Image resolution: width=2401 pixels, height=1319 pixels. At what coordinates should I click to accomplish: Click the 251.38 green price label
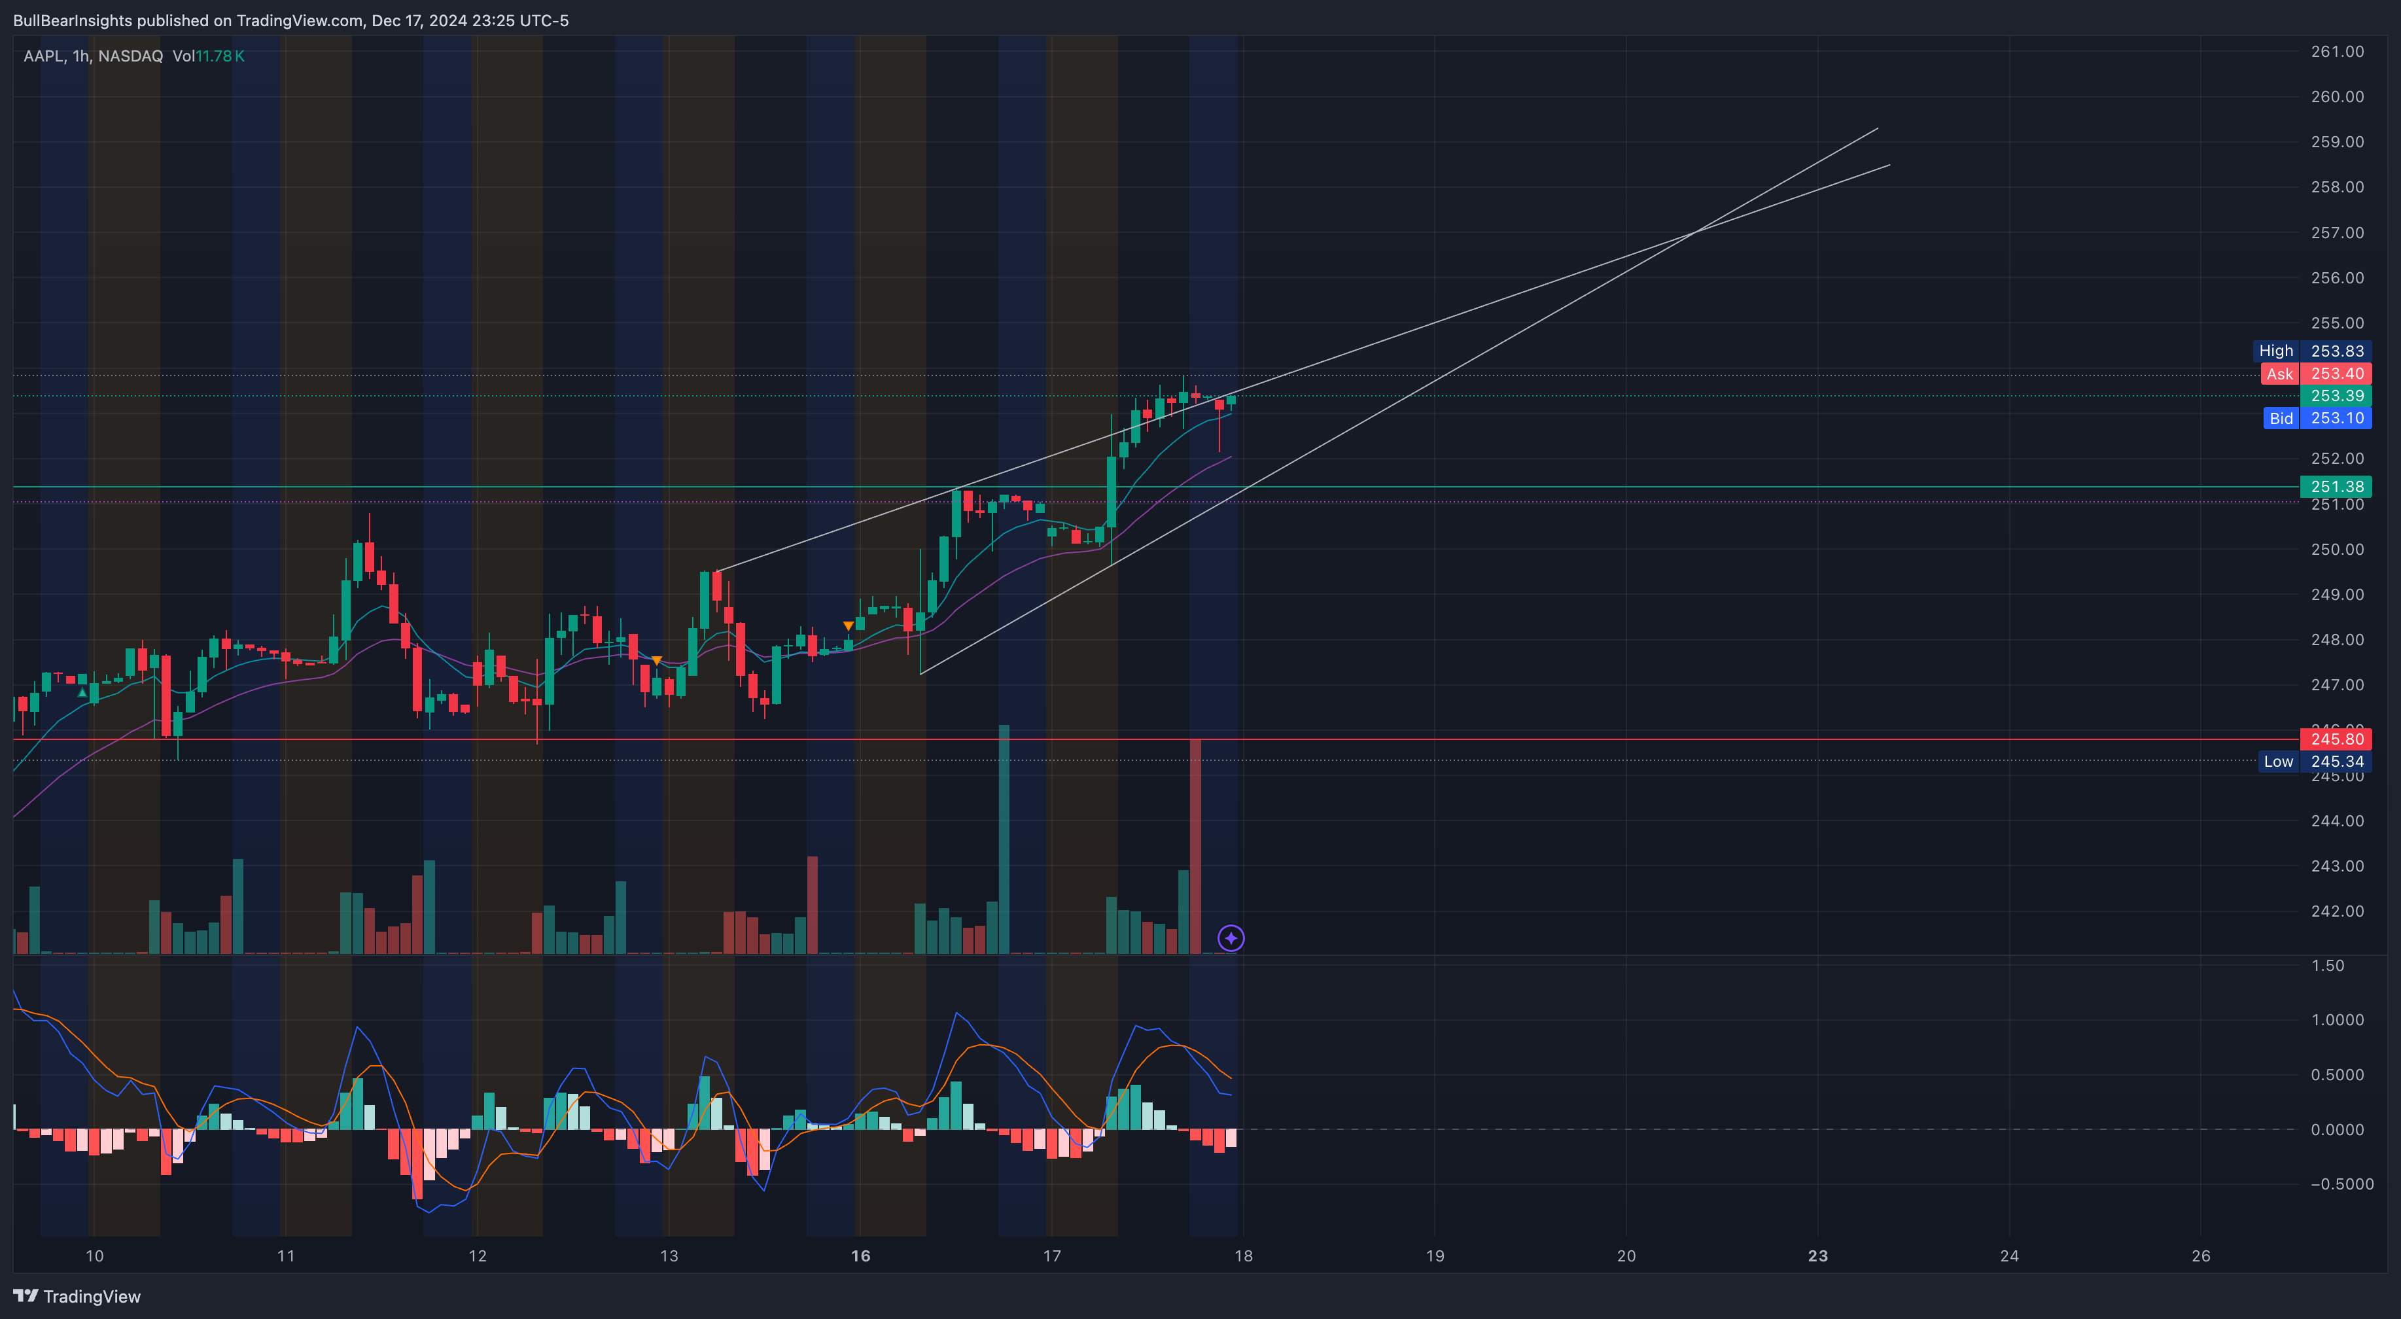pyautogui.click(x=2336, y=487)
